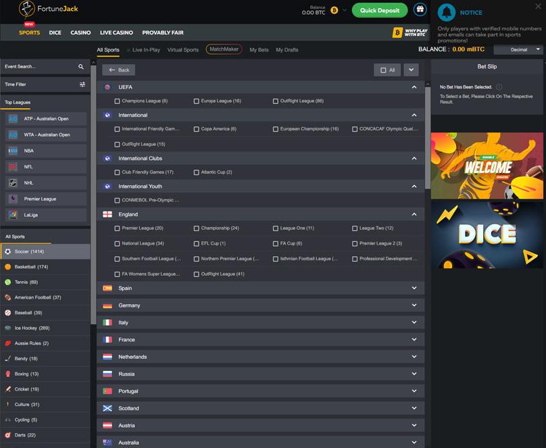Open the My Bets tab
546x448 pixels.
[x=259, y=50]
